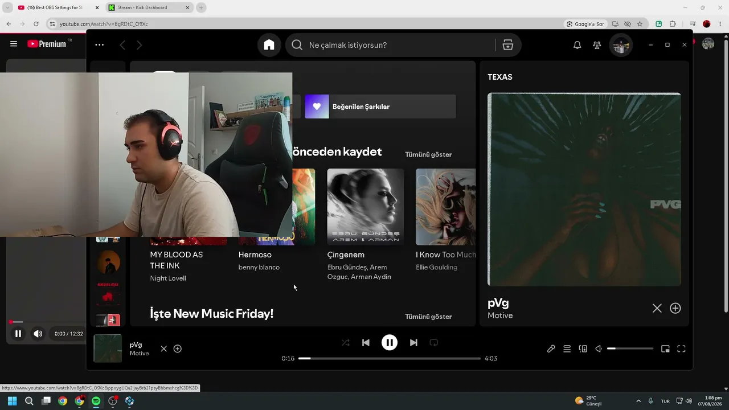The width and height of the screenshot is (729, 410).
Task: Add pVg to library from right panel
Action: (675, 308)
